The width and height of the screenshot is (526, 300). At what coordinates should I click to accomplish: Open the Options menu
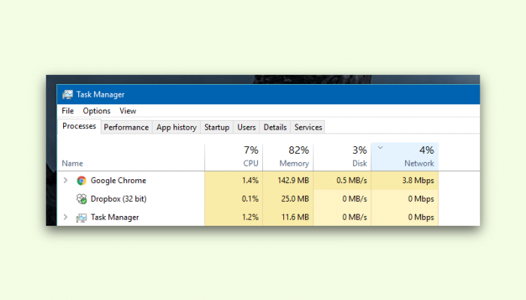click(97, 111)
